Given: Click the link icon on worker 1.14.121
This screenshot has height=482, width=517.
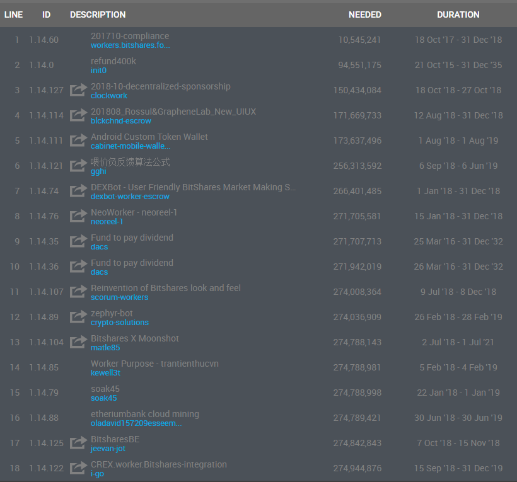Looking at the screenshot, I should pos(78,166).
